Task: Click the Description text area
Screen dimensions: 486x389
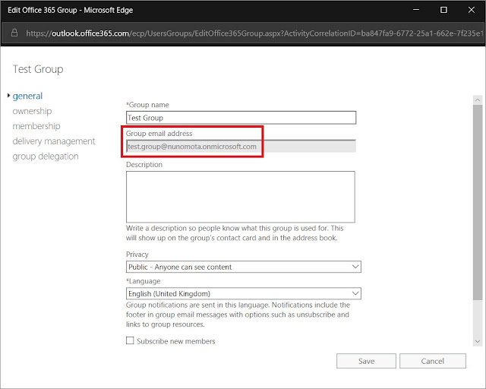Action: click(240, 197)
